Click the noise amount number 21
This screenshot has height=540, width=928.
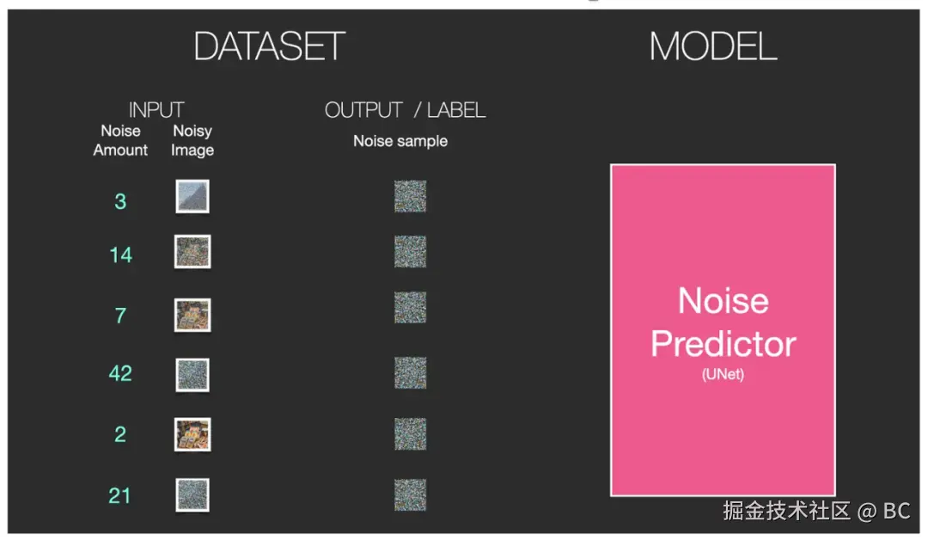pyautogui.click(x=119, y=495)
